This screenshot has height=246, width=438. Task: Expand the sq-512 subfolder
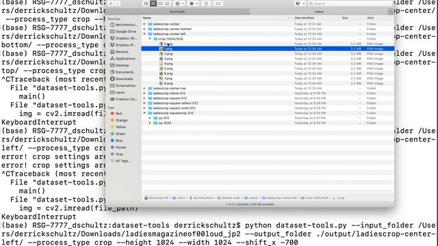150,118
